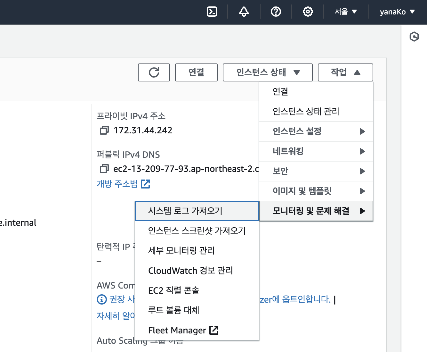
Task: Select EC2 직렬 콘솔
Action: click(x=197, y=290)
